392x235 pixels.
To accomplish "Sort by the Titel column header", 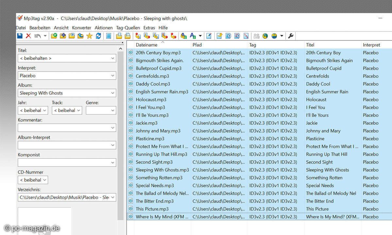I will tap(333, 45).
